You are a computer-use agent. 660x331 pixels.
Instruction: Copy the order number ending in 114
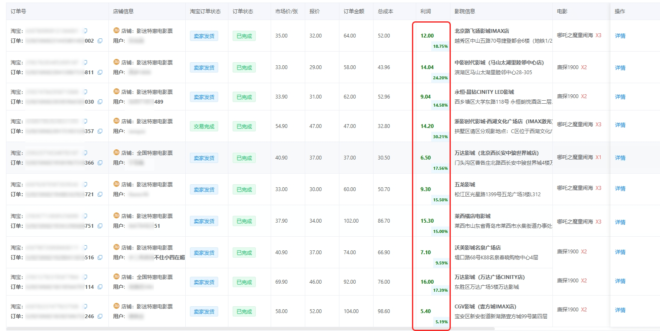(x=100, y=287)
